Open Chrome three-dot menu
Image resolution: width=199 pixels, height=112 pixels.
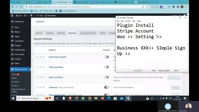[186, 7]
